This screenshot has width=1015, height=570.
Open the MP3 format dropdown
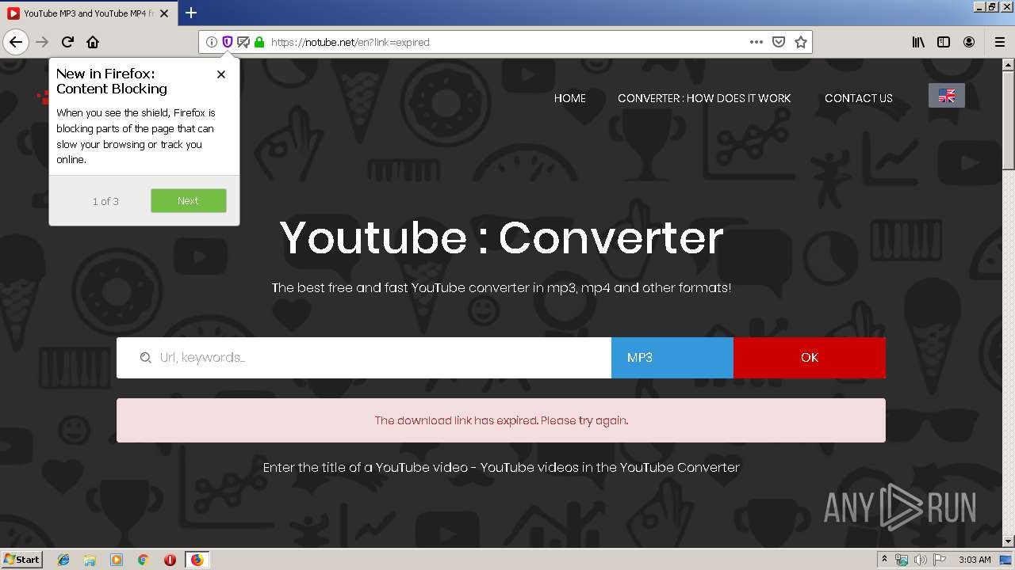click(x=672, y=358)
